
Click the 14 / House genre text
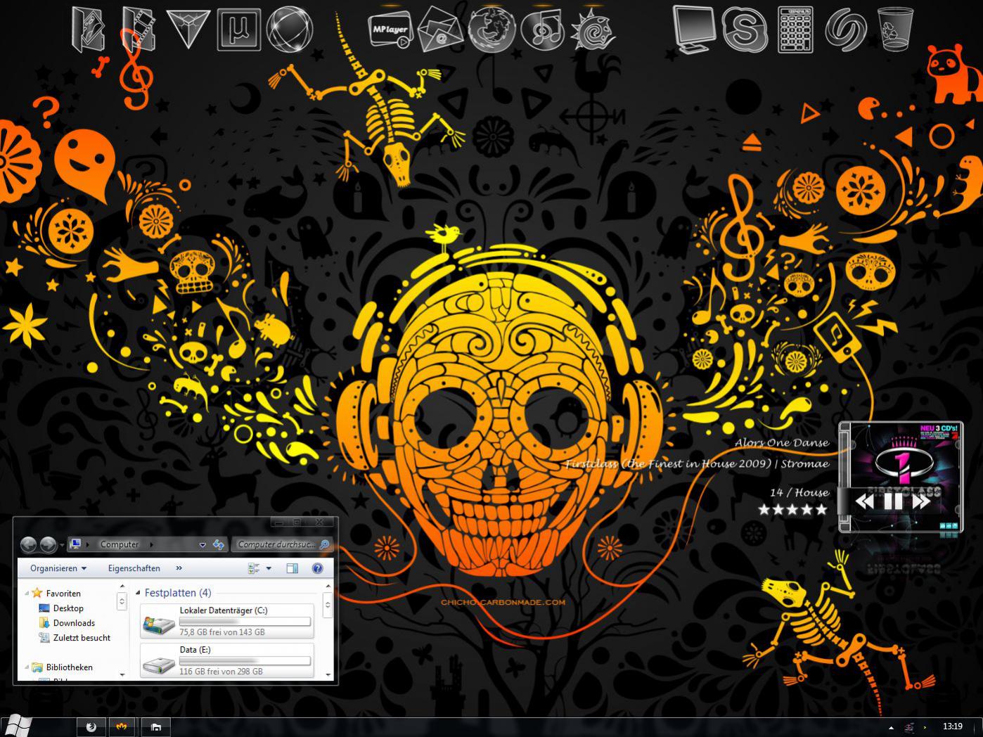pyautogui.click(x=799, y=492)
